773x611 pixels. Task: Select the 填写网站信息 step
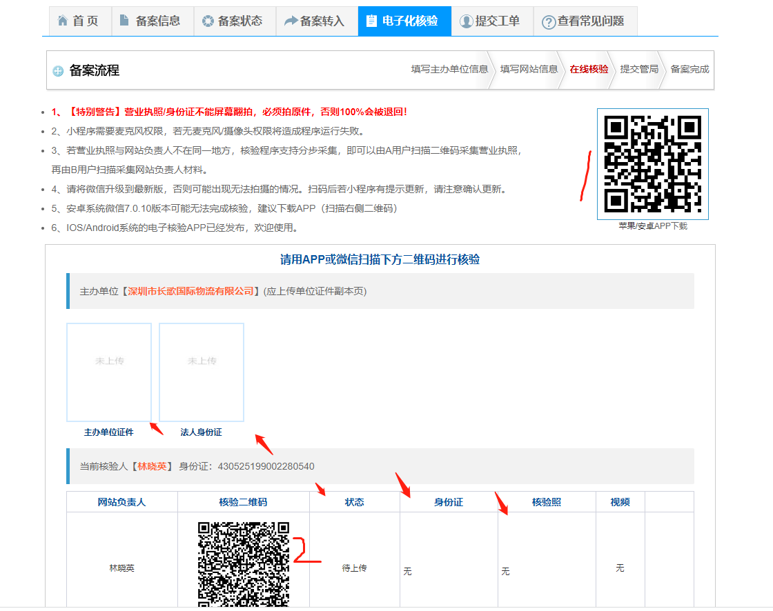point(529,69)
